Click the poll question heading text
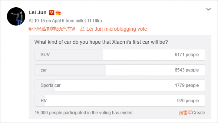This screenshot has width=218, height=123. (101, 42)
